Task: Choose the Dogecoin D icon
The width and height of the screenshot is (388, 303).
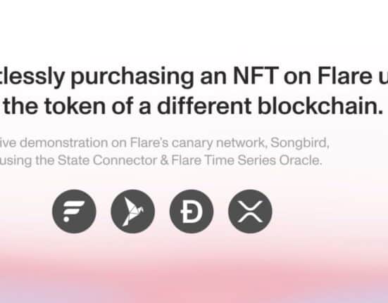Action: [x=192, y=212]
